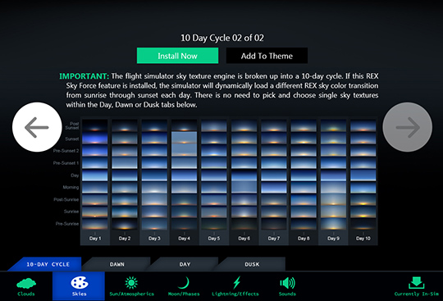Go to previous cycle with left arrow

(37, 127)
